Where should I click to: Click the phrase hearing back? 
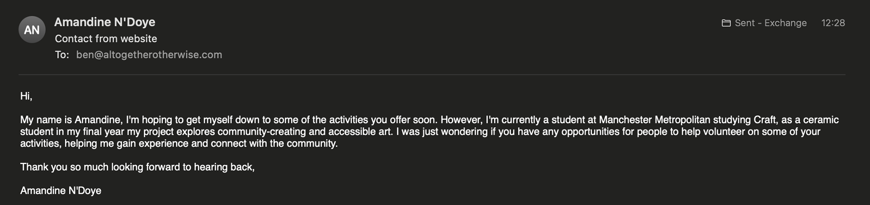point(223,167)
